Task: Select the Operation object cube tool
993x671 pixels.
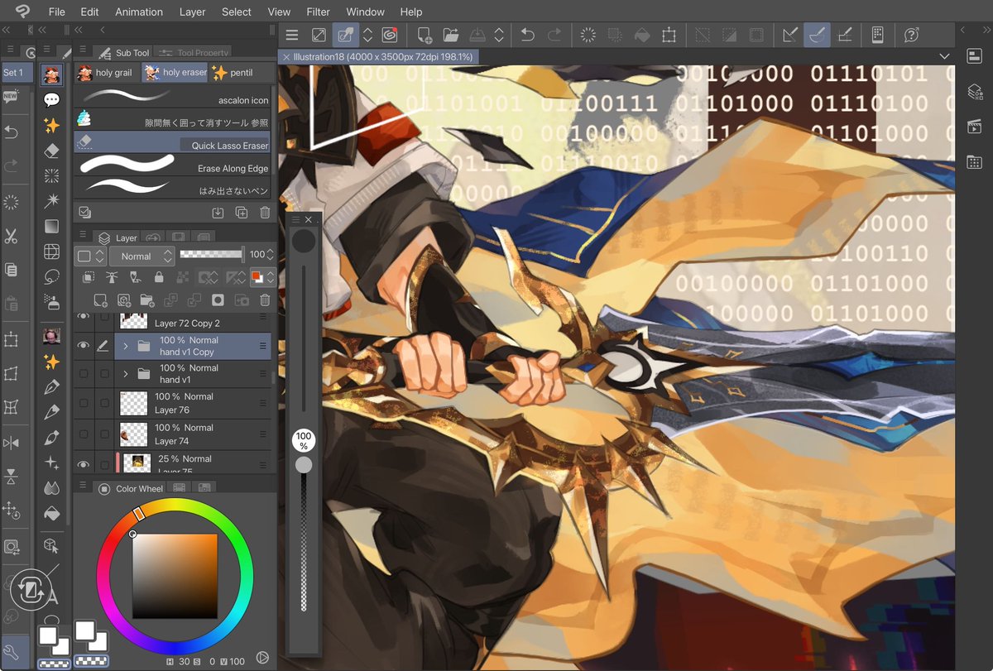Action: click(x=51, y=545)
